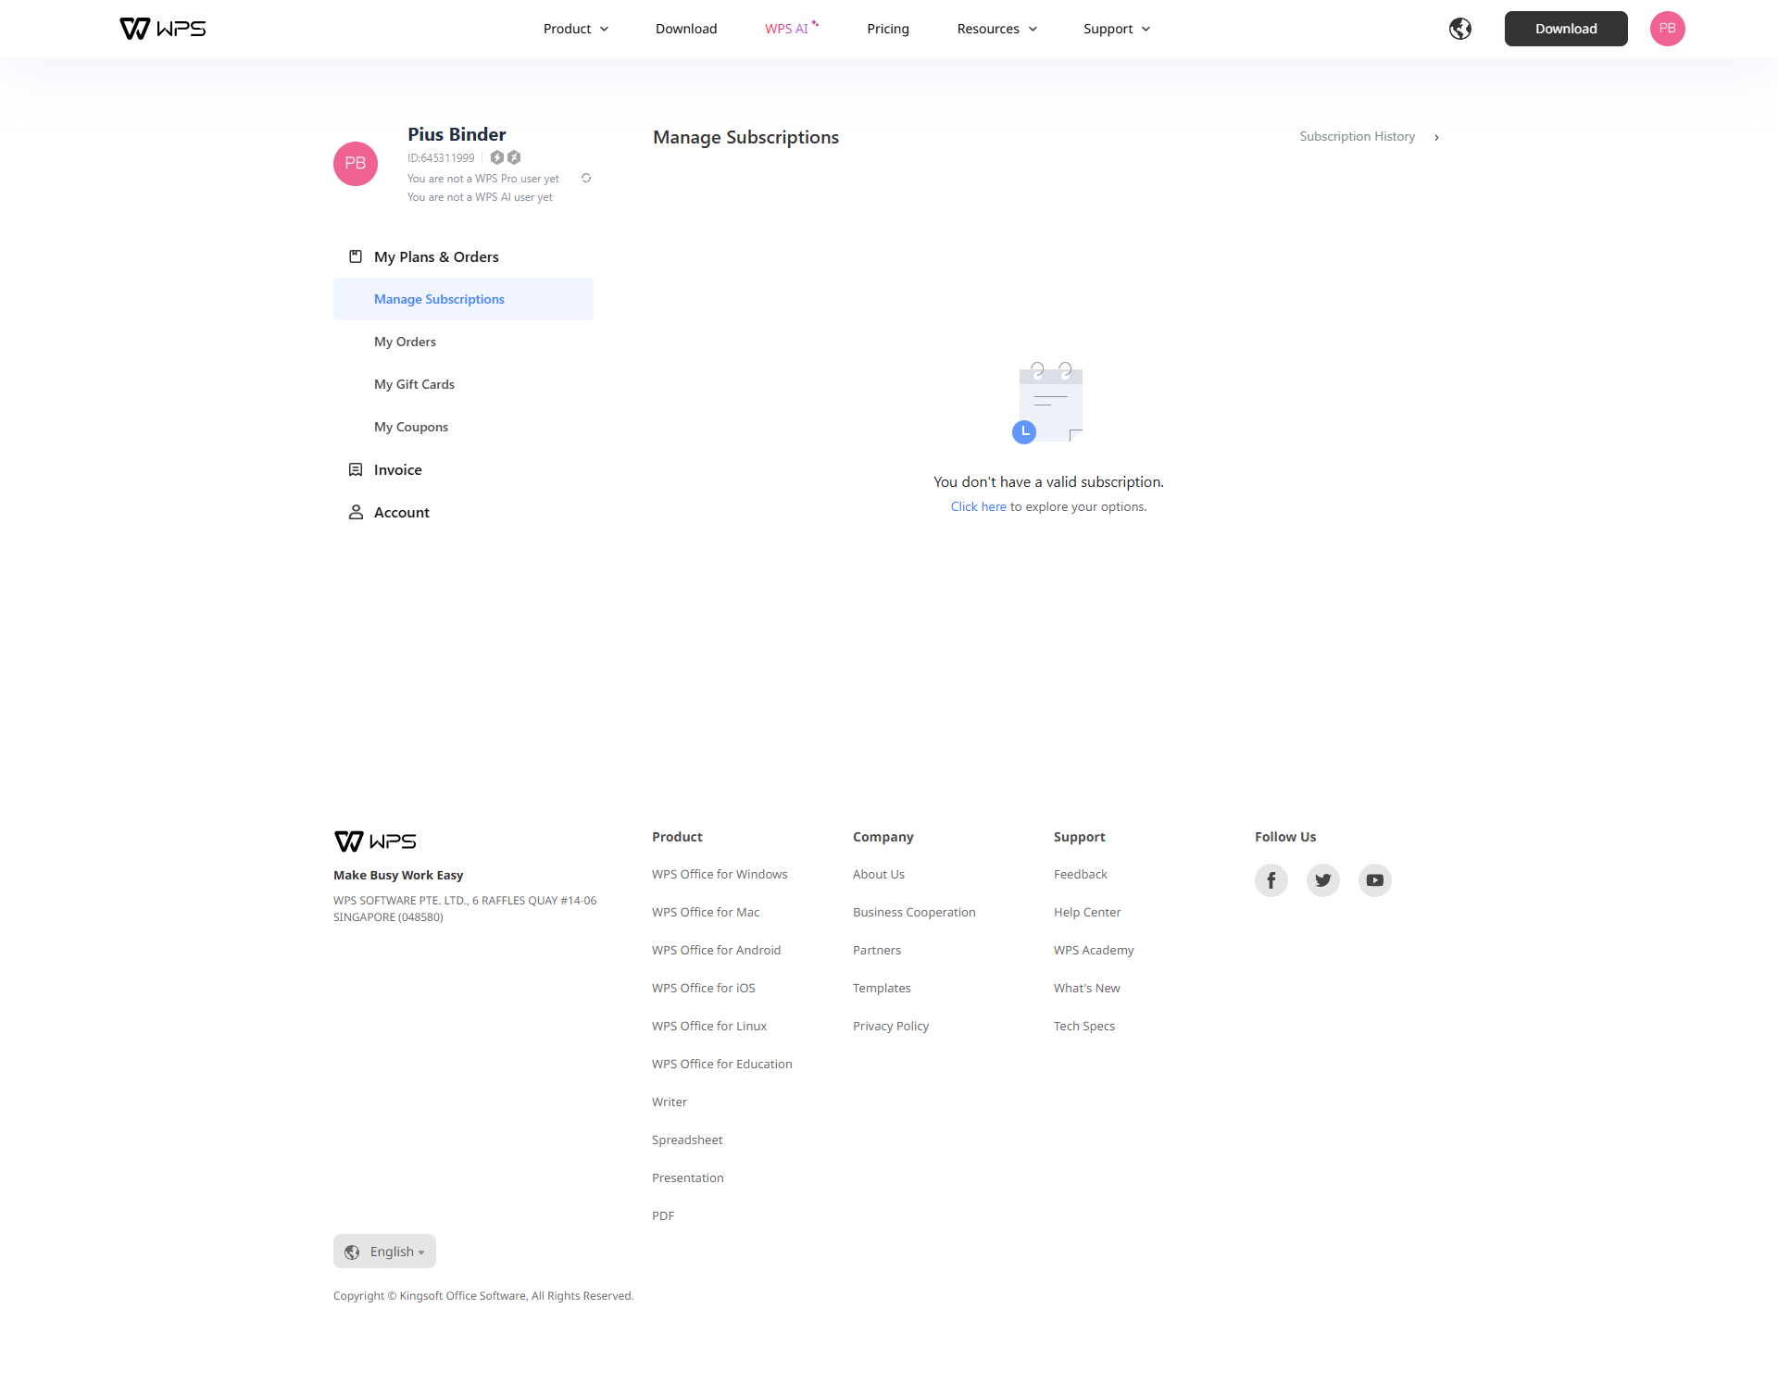
Task: Open the Partners link
Action: coord(877,950)
